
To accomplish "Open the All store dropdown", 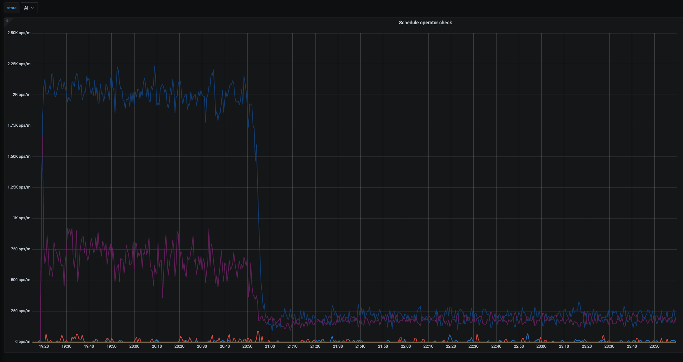I will tap(29, 8).
